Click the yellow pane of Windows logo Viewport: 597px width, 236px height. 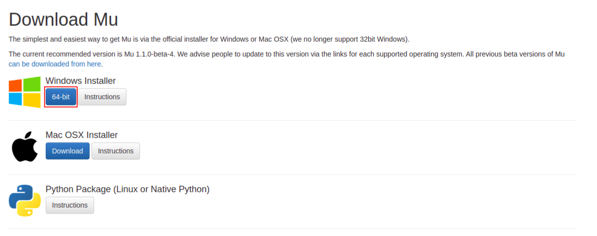tap(32, 100)
